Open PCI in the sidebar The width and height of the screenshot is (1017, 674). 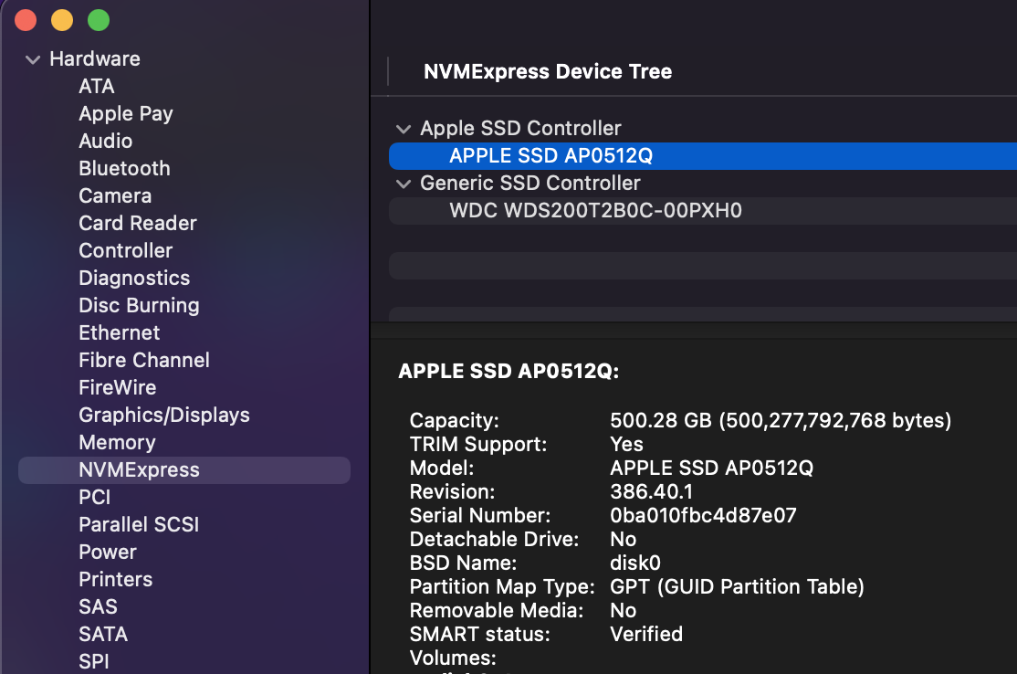95,498
